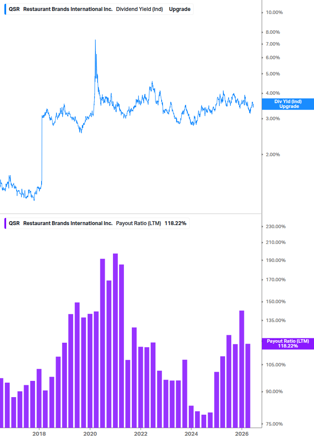Click Restaurant Brands International Inc. in top legend

[68, 9]
